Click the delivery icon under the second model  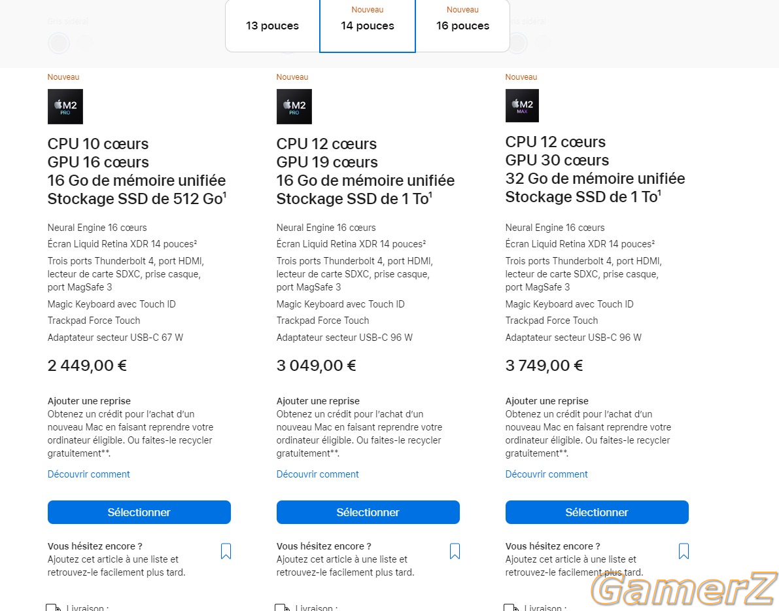[x=282, y=607]
